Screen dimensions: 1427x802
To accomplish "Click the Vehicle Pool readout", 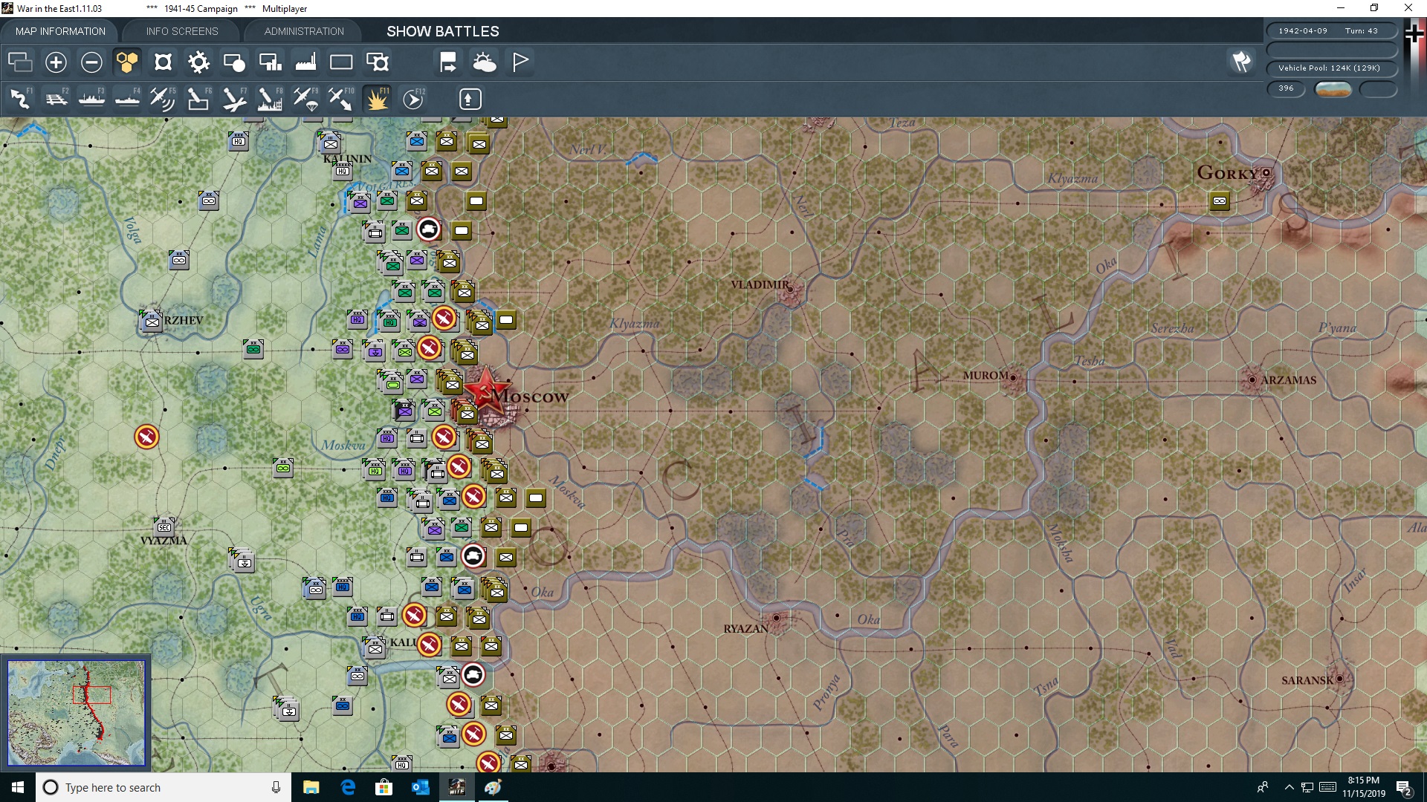I will pos(1330,68).
